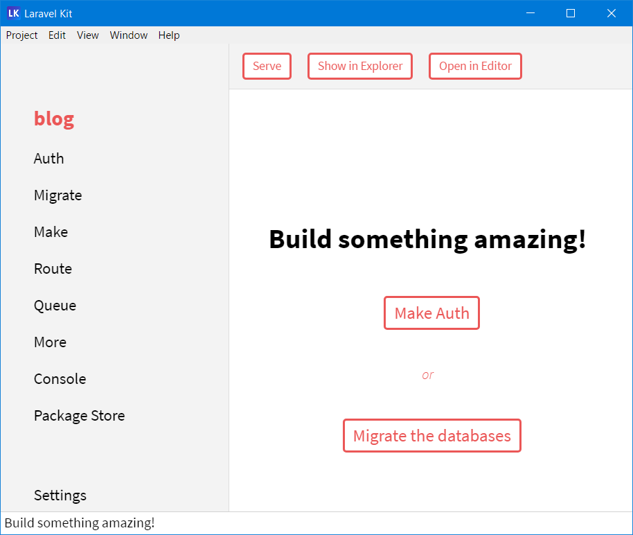Open the View menu
Viewport: 633px width, 535px height.
click(88, 35)
